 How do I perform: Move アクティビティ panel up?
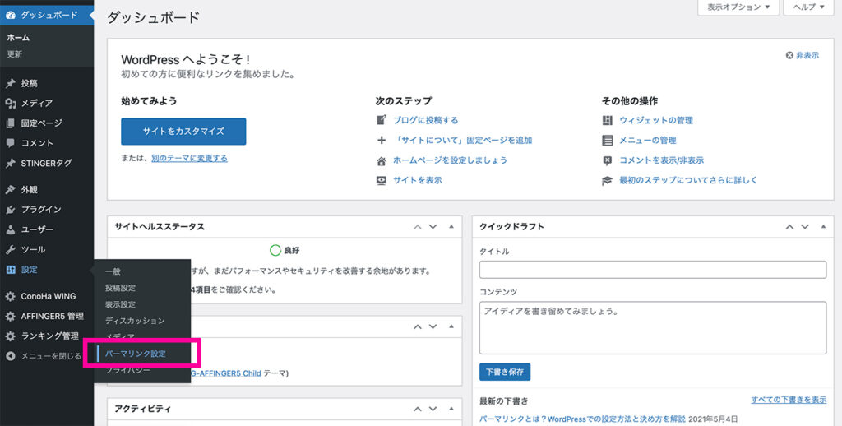pyautogui.click(x=417, y=409)
